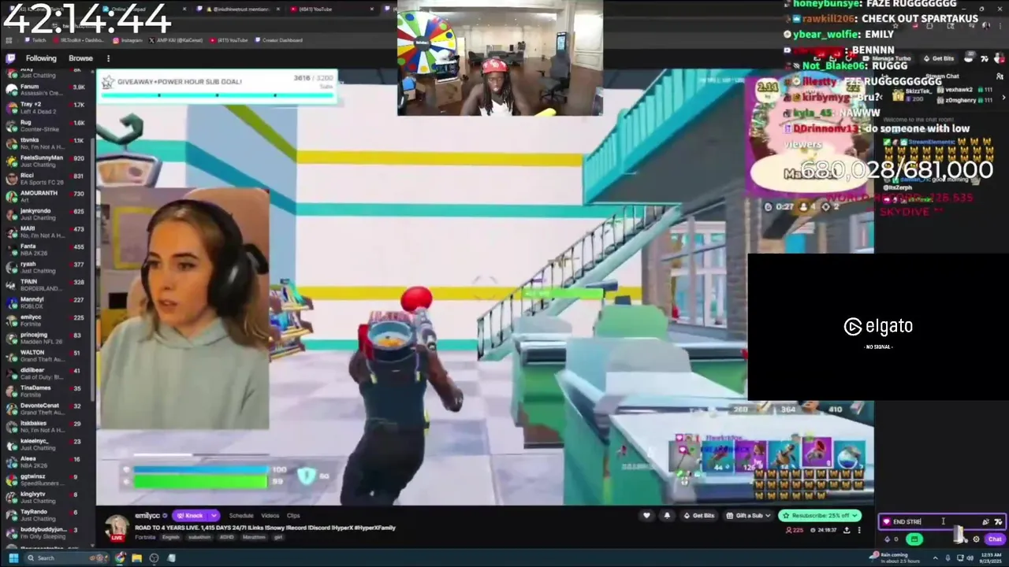
Task: Click the Marathon stream tag
Action: 255,537
